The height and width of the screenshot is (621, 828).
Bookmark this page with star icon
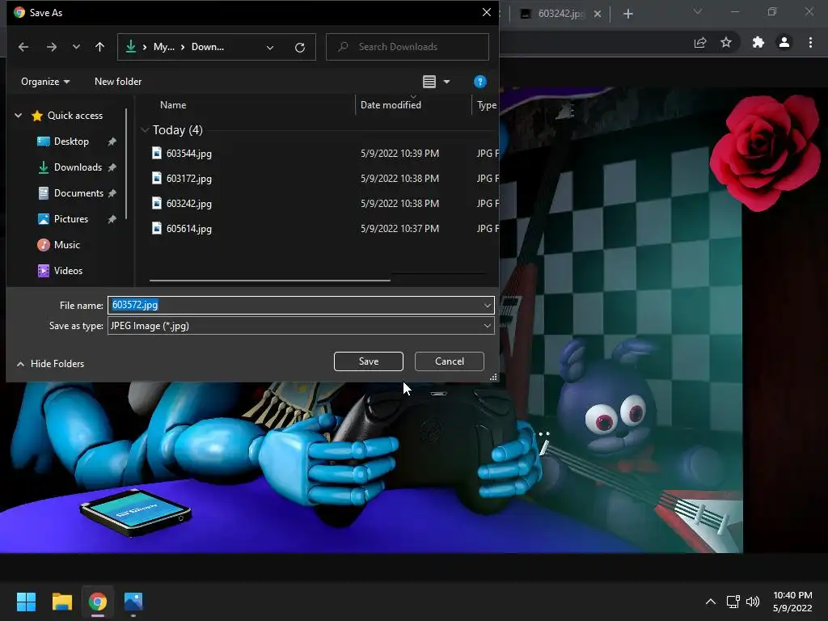pos(726,42)
